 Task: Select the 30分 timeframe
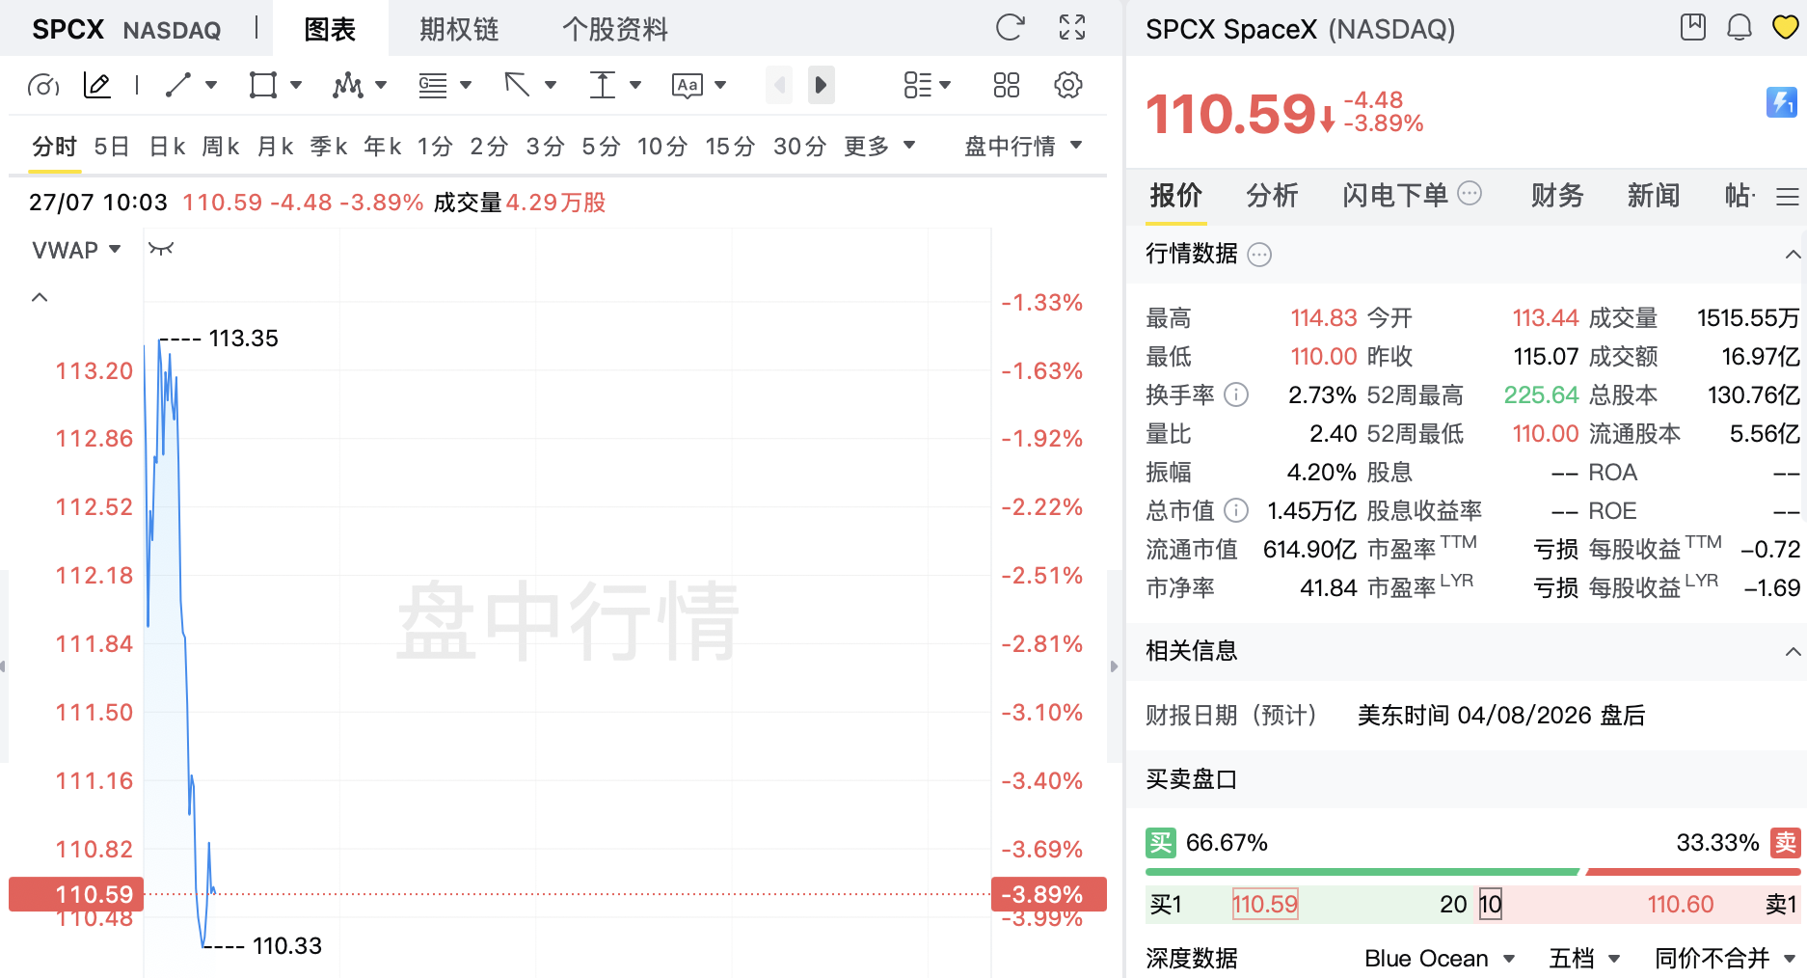[799, 147]
